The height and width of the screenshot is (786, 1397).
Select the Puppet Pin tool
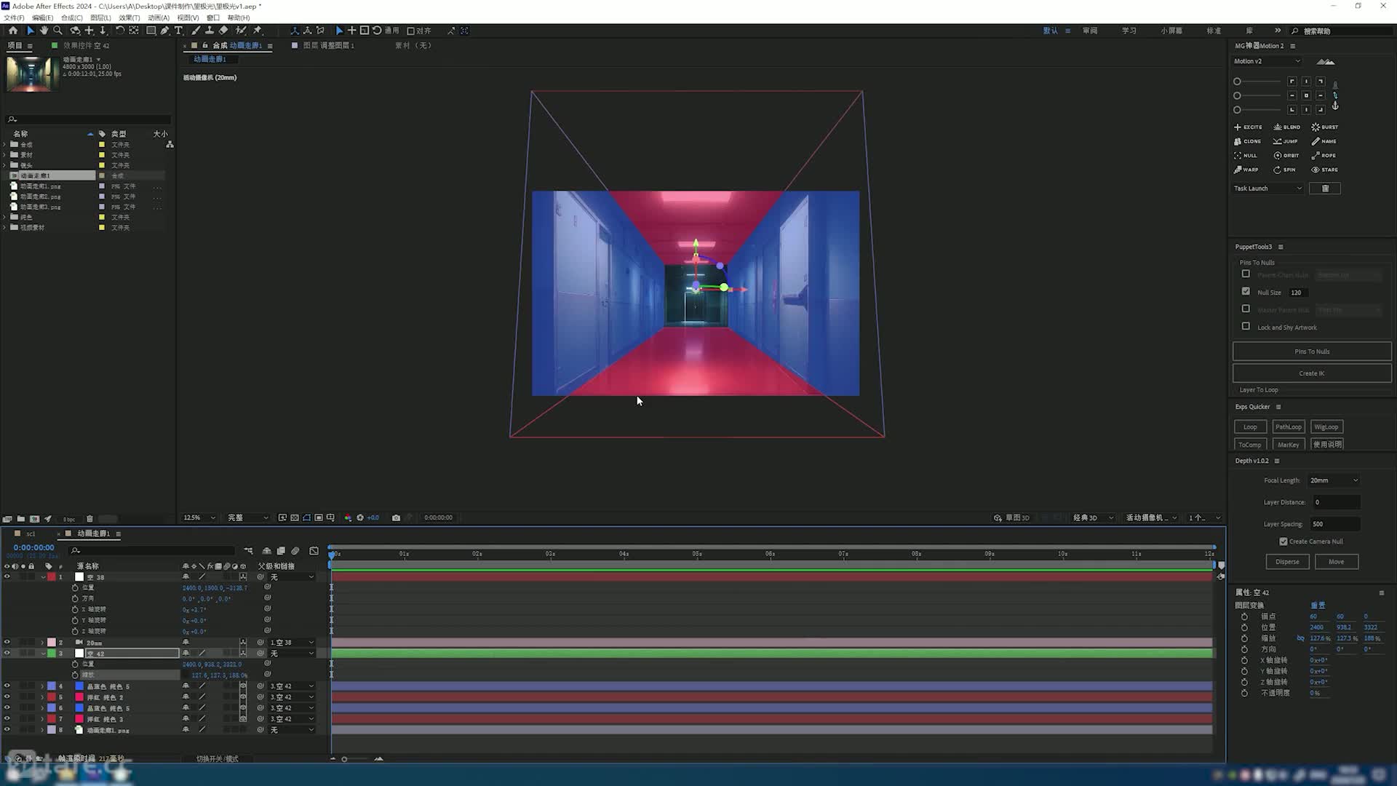pyautogui.click(x=257, y=31)
